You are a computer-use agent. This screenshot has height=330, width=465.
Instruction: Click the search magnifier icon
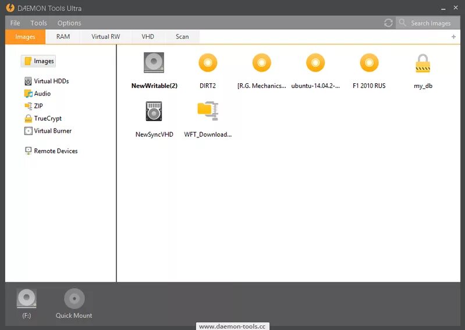click(x=402, y=23)
